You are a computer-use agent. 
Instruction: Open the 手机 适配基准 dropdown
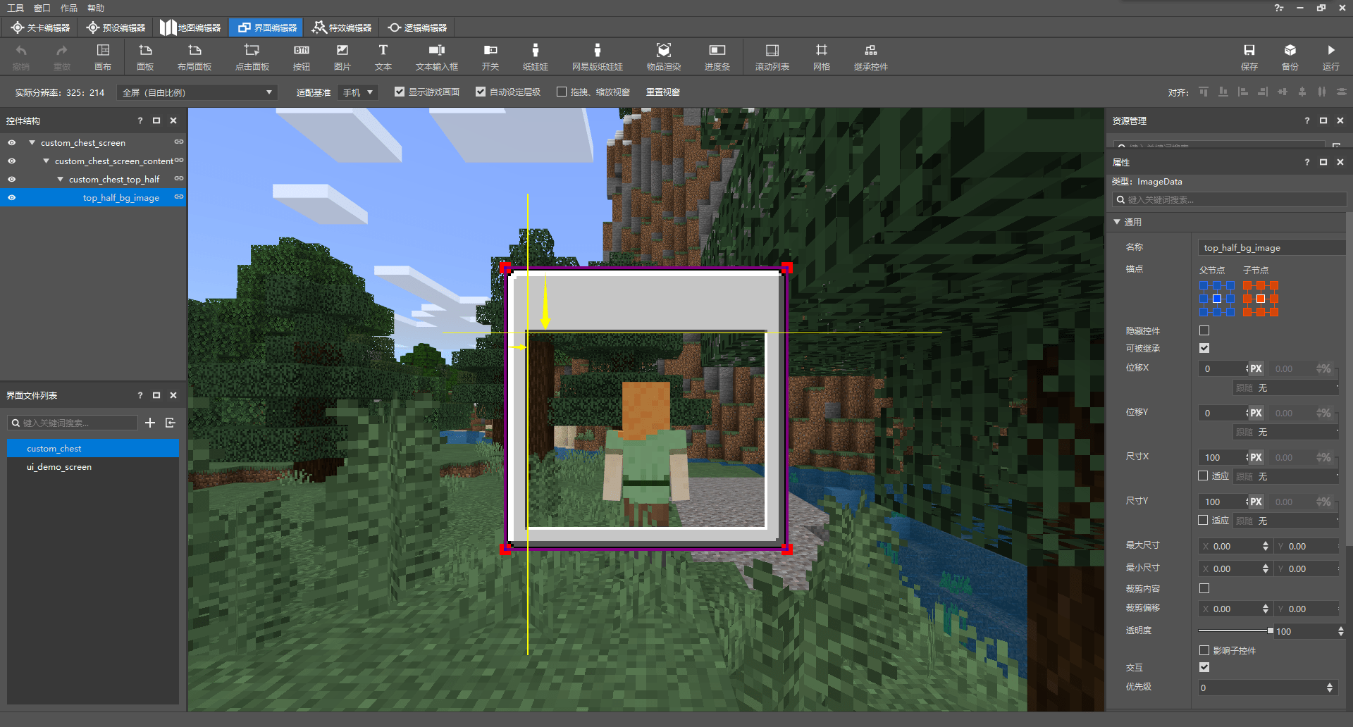coord(358,92)
